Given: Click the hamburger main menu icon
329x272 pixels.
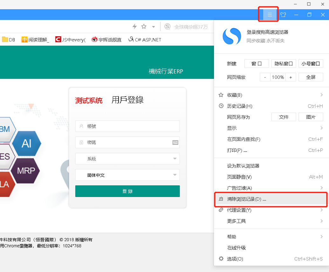Looking at the screenshot, I should [270, 15].
